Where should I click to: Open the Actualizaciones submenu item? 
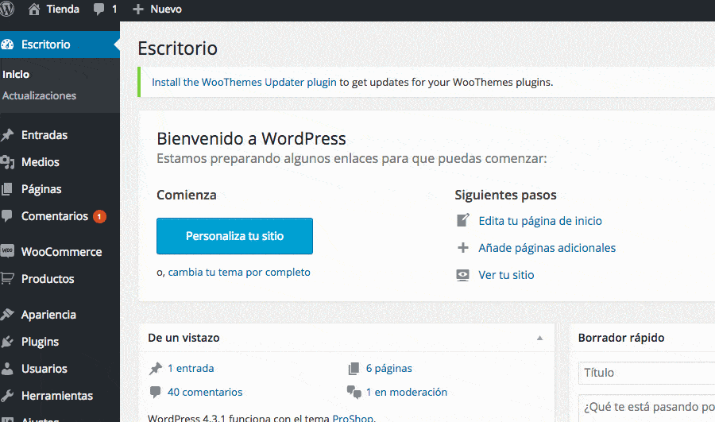(x=39, y=96)
